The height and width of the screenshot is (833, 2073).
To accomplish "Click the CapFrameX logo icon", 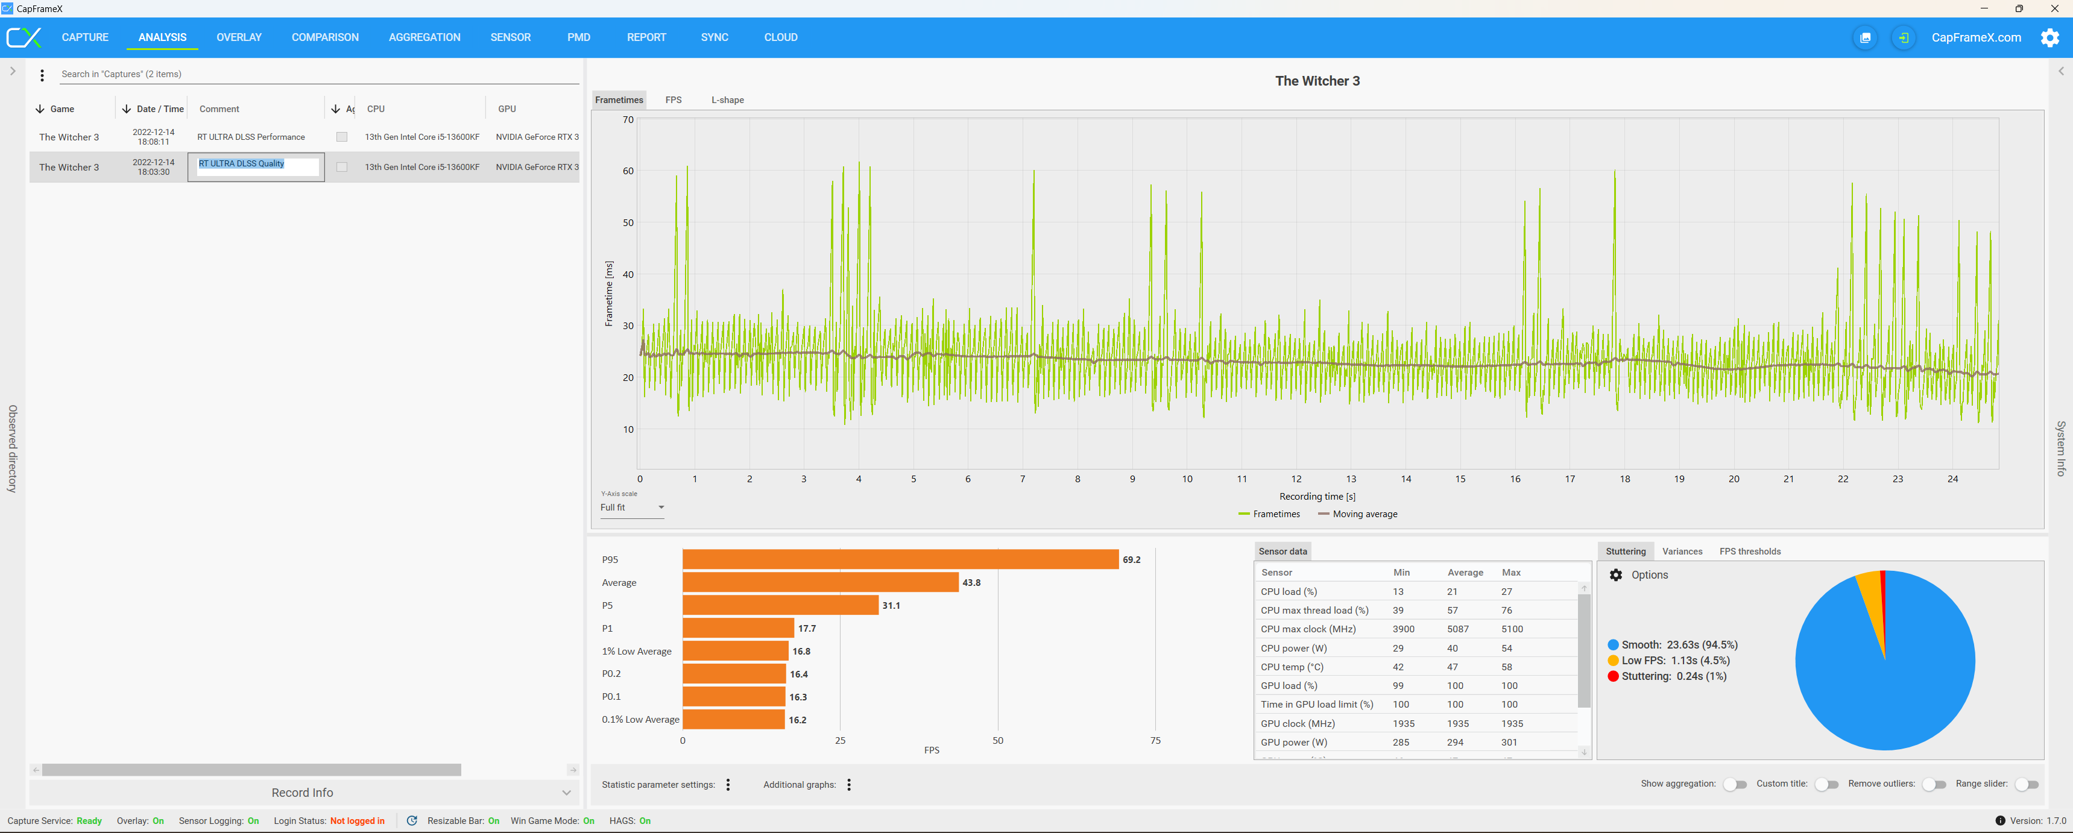I will [24, 38].
